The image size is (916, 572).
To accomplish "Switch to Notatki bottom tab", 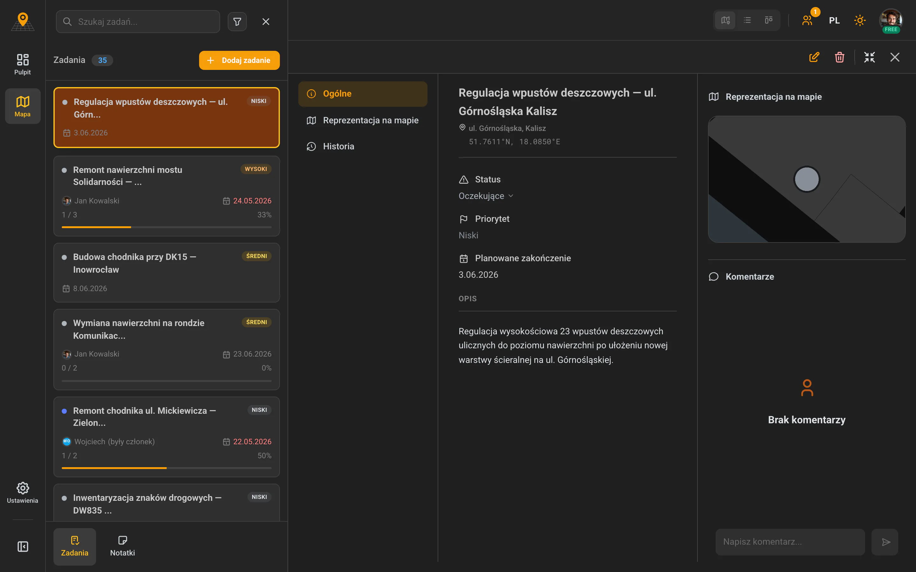I will pos(123,546).
